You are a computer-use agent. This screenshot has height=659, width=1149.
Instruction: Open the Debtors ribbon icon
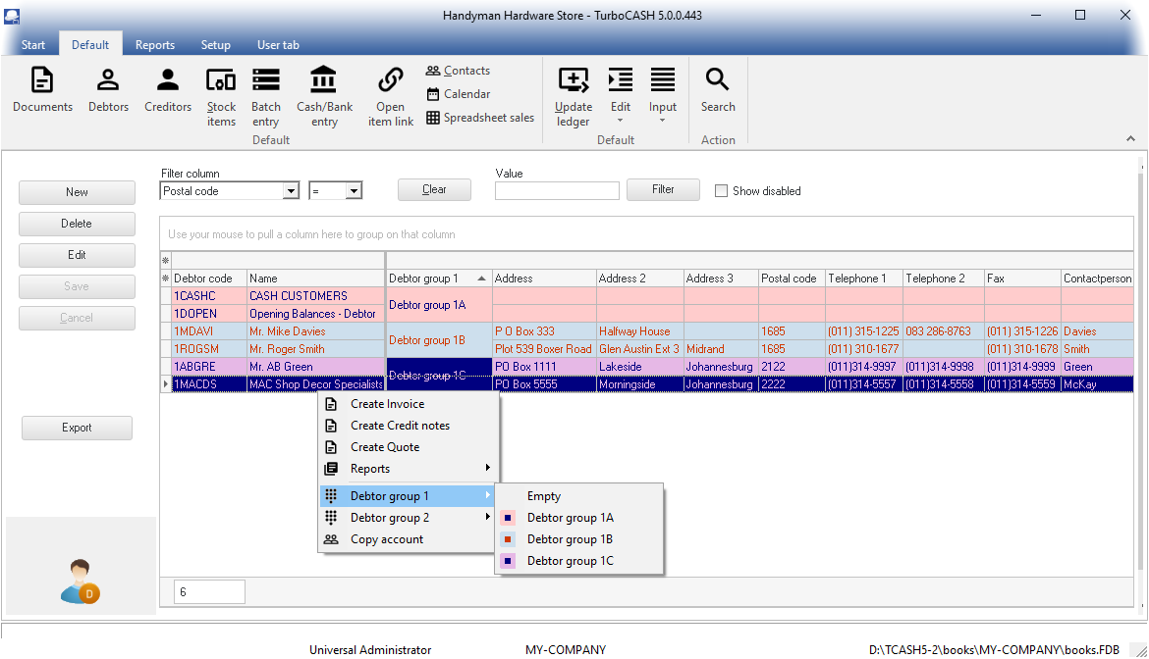[108, 90]
